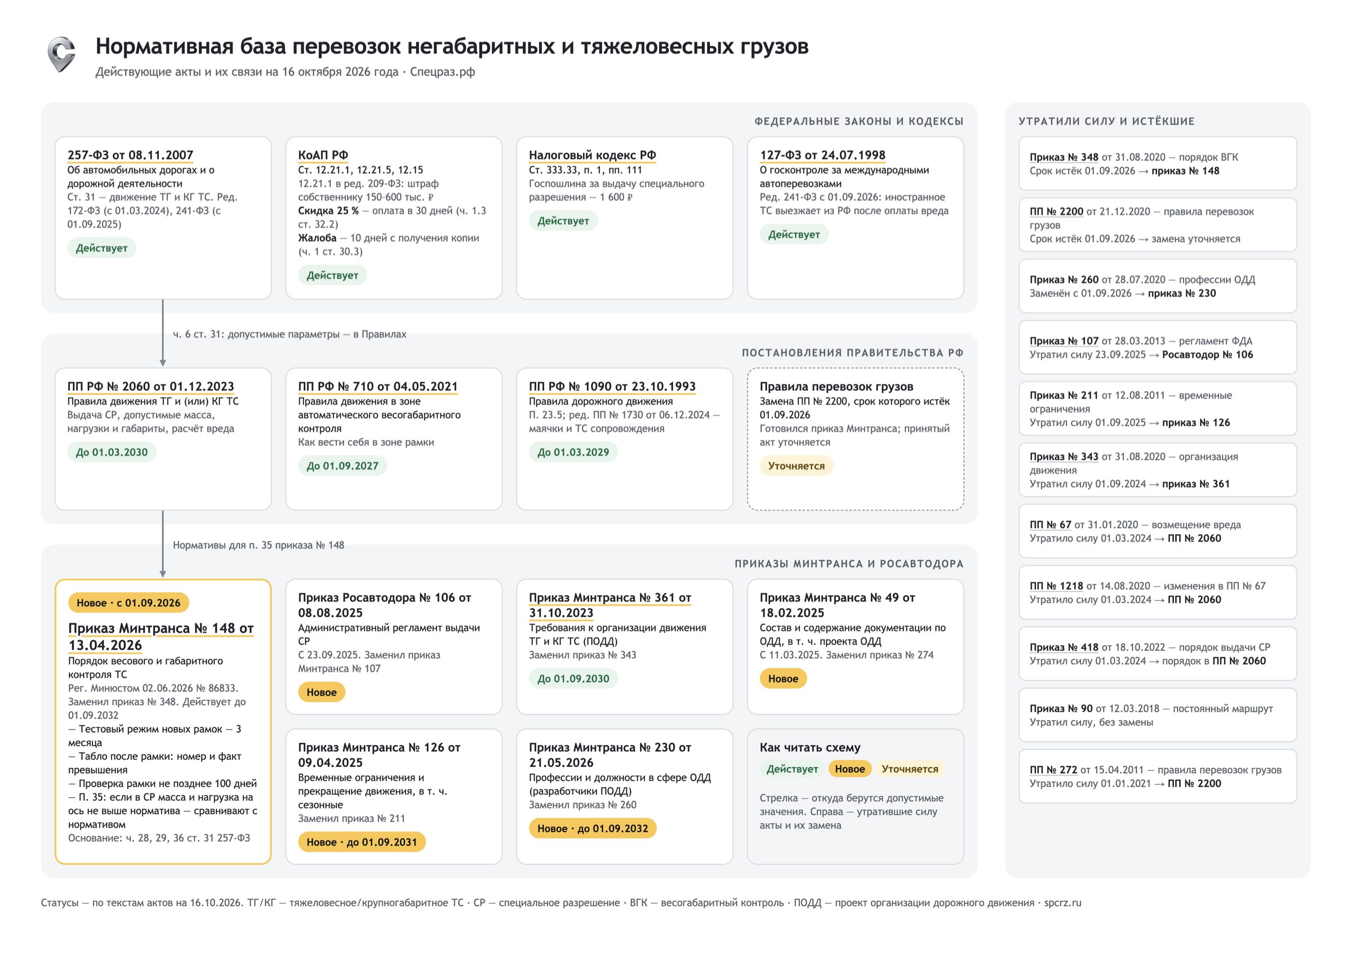Open Приказ № 348 link in expired list

click(1064, 157)
